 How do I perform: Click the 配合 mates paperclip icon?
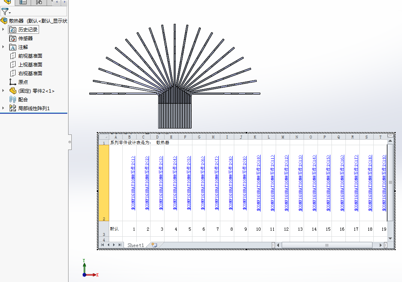(13, 99)
